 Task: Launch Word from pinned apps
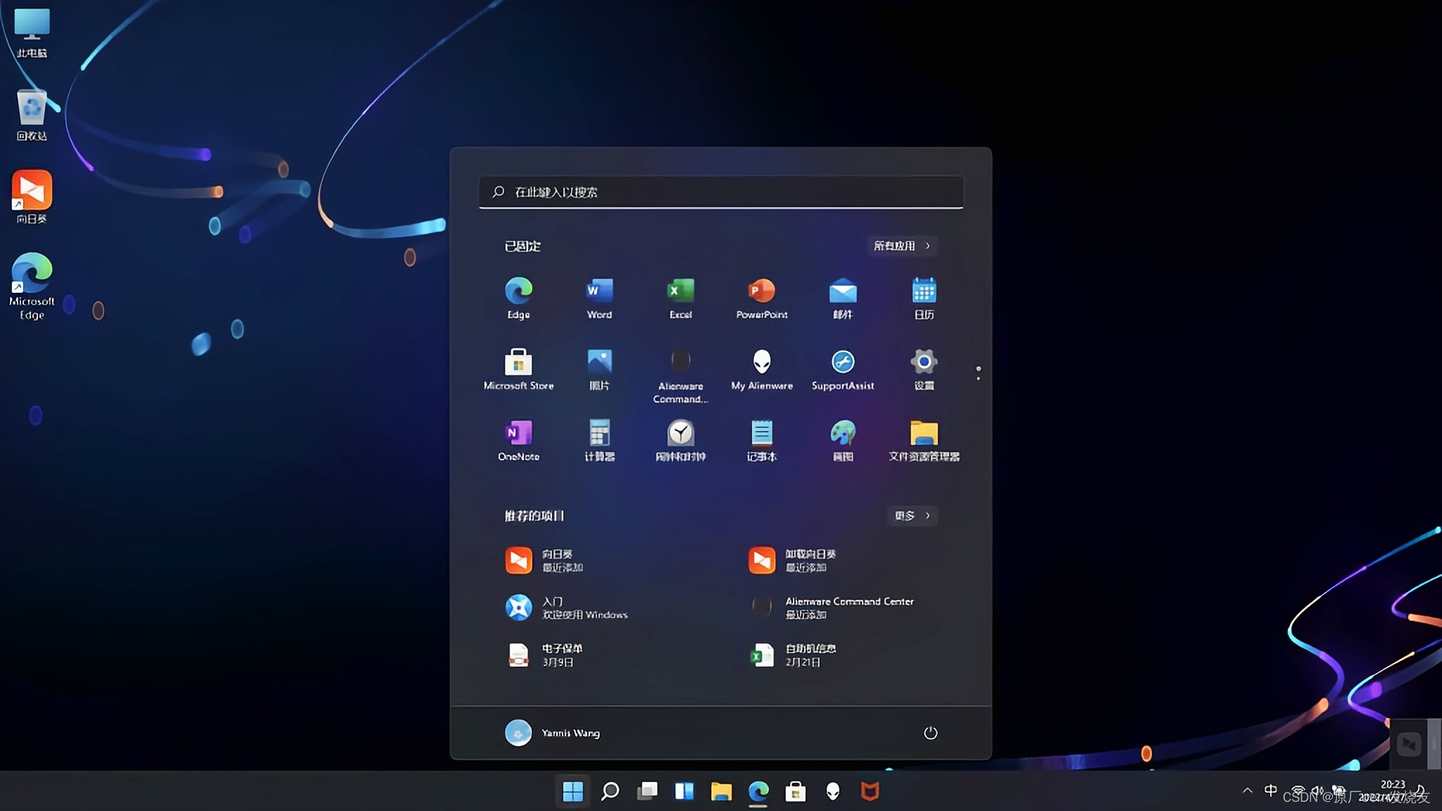(x=599, y=298)
